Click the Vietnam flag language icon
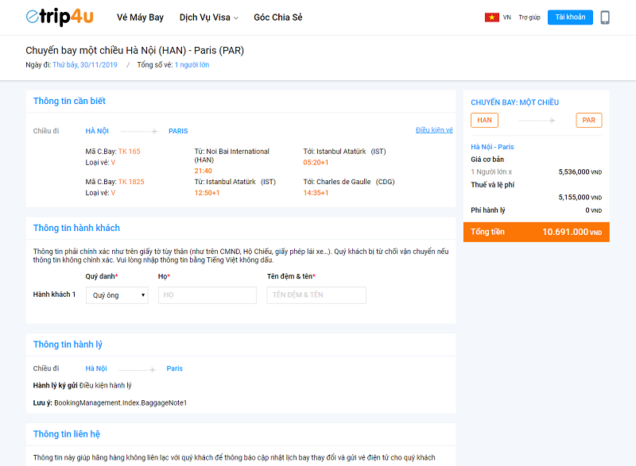636x466 pixels. [x=492, y=17]
